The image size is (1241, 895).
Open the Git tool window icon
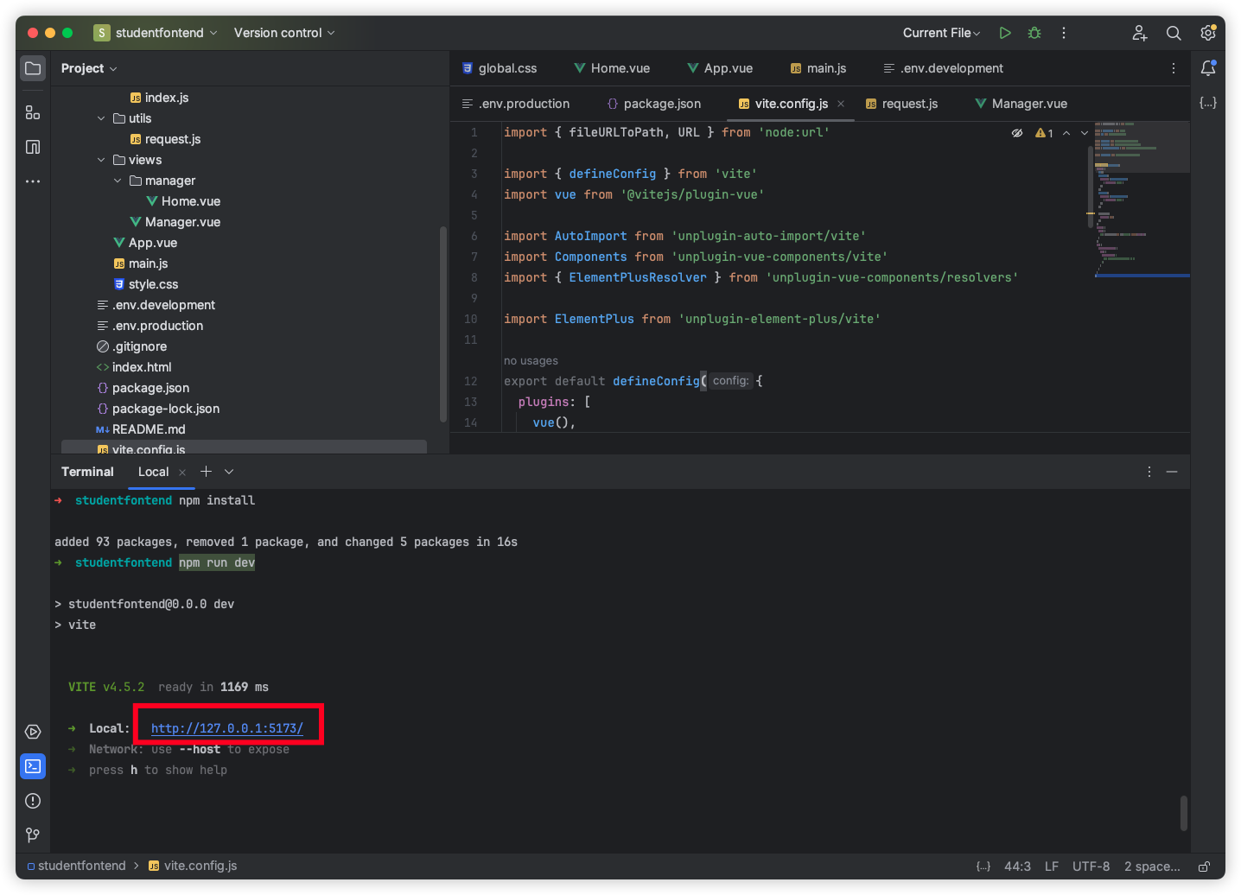pyautogui.click(x=33, y=835)
